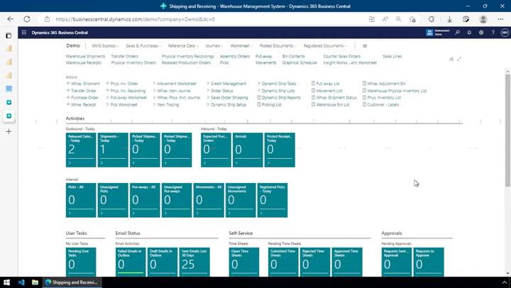Create new Whse. Shipment action

coord(83,84)
